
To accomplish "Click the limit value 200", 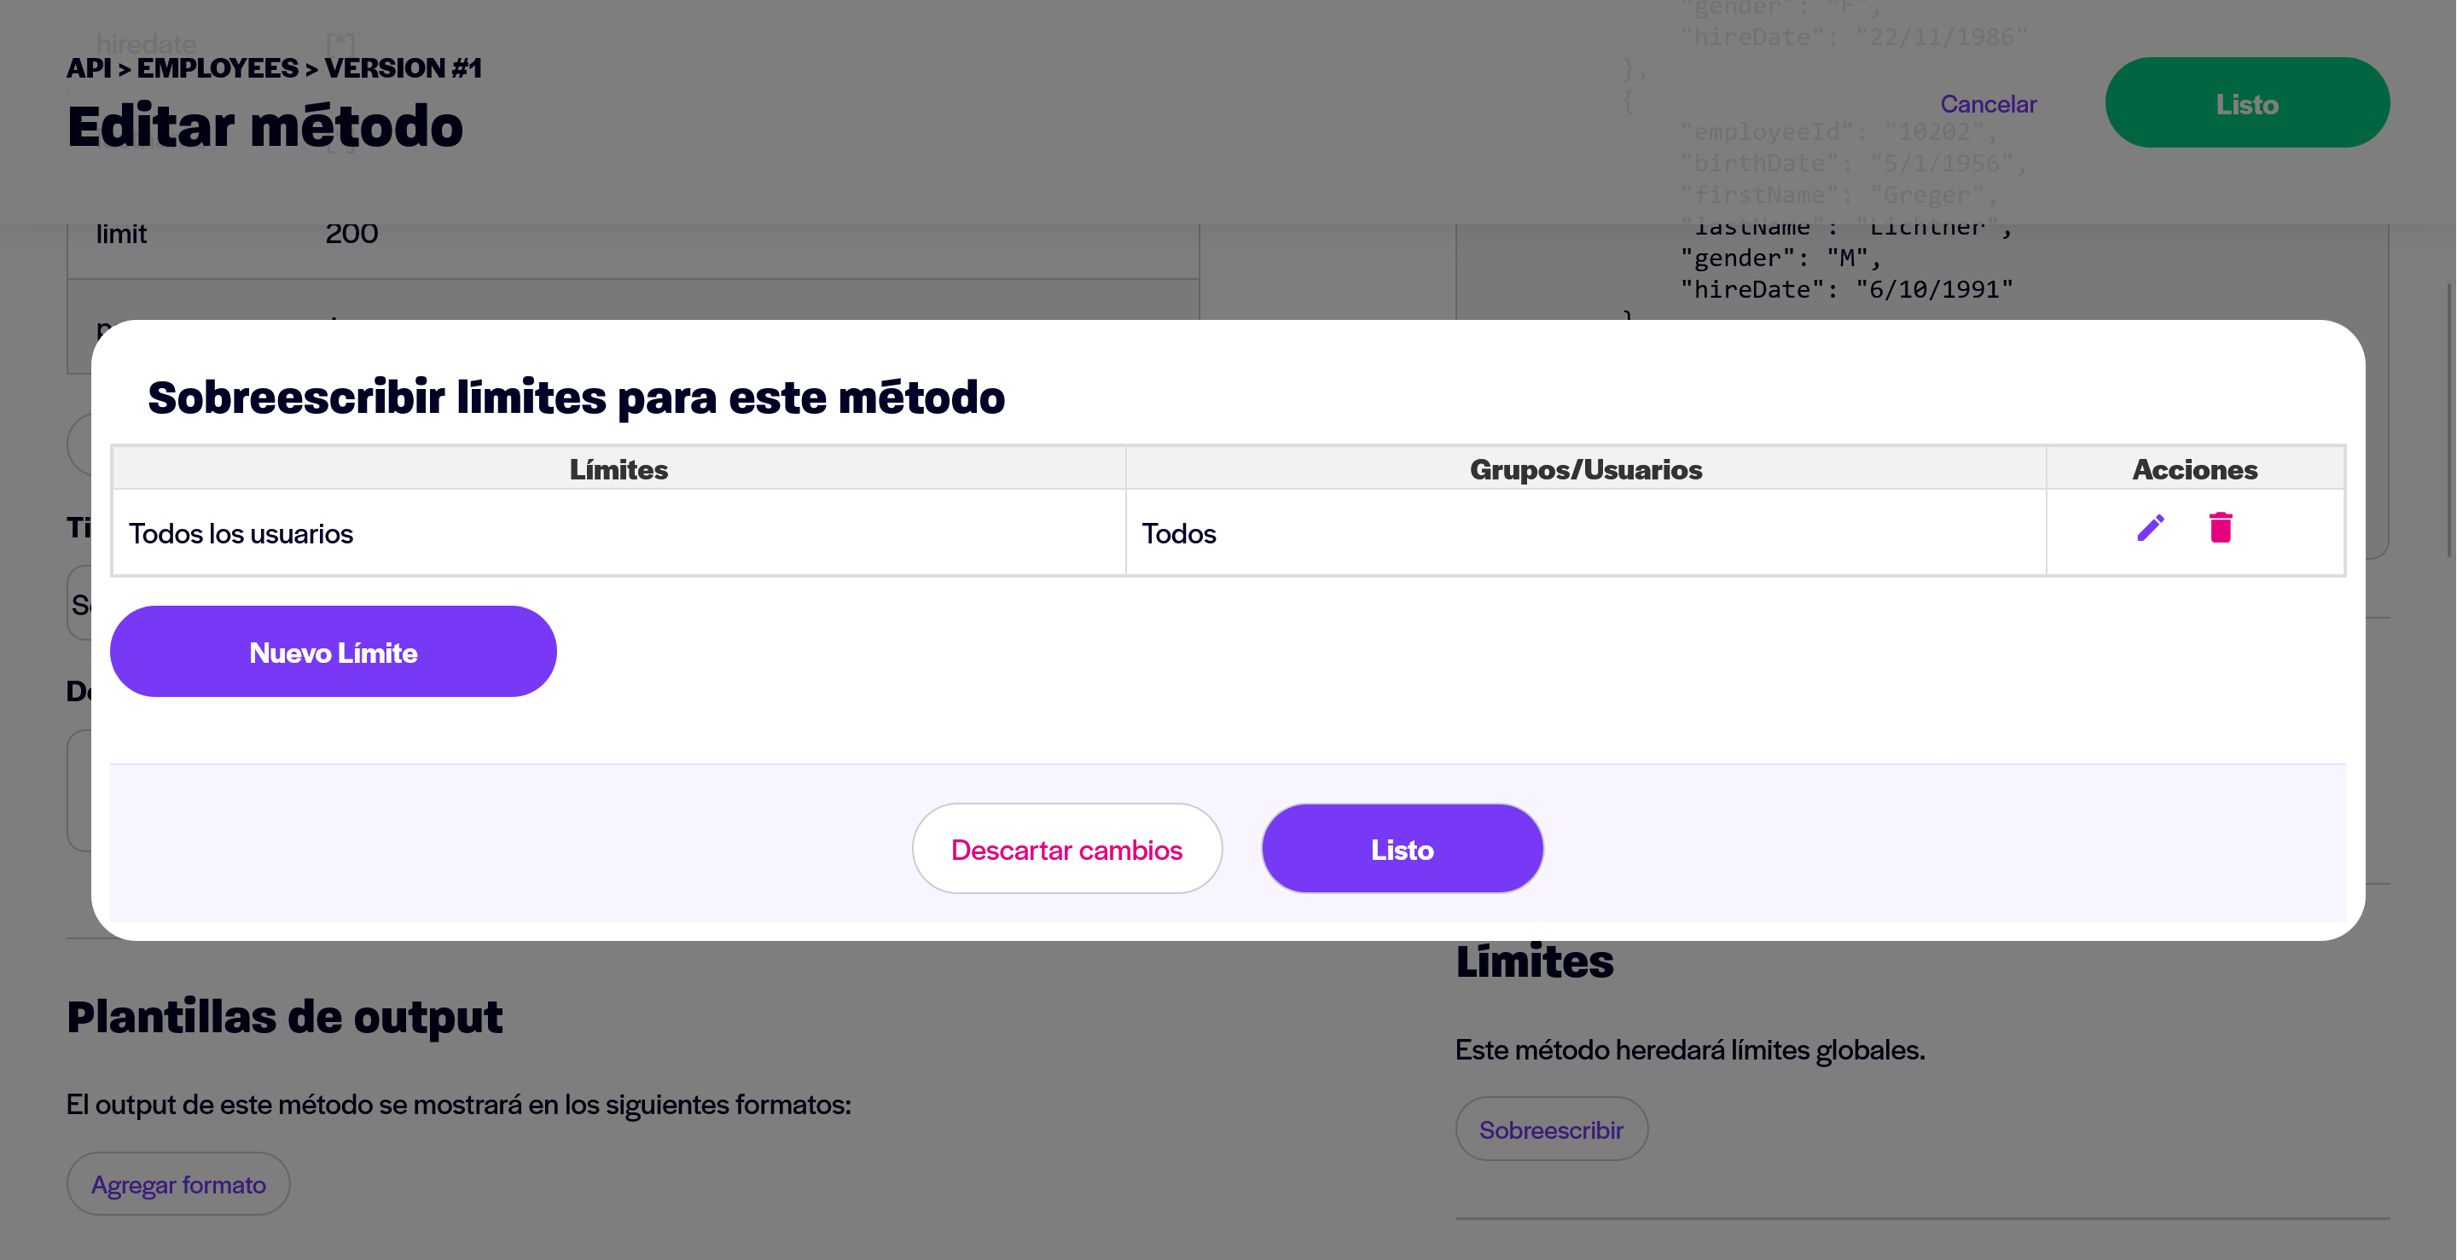I will 352,233.
